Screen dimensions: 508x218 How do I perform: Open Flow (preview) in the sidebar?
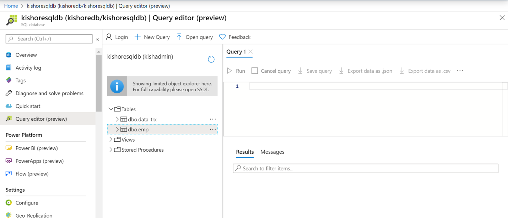(x=32, y=174)
